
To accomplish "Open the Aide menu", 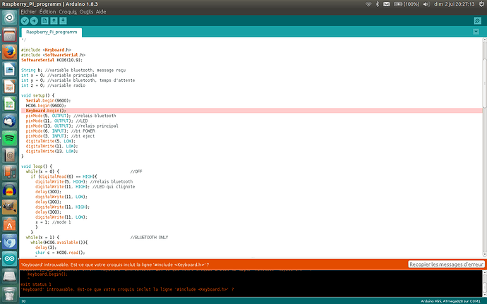I will click(101, 12).
